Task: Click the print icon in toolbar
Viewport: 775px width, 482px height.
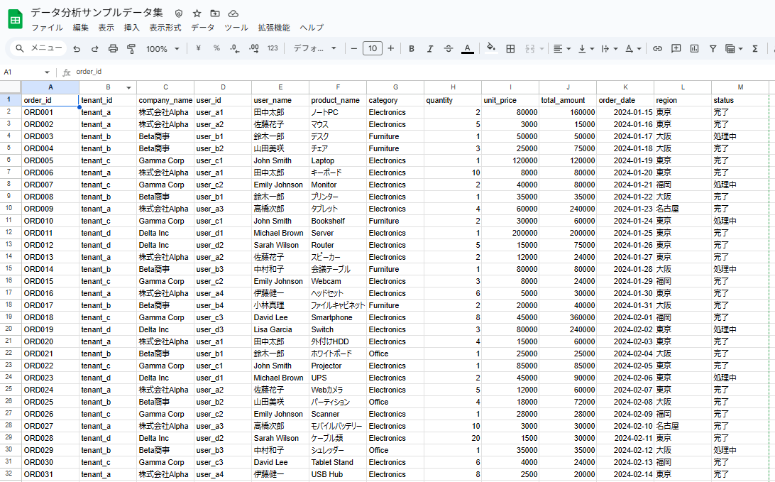Action: pyautogui.click(x=113, y=49)
